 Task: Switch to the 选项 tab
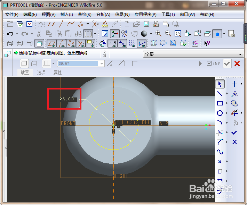click(x=41, y=72)
